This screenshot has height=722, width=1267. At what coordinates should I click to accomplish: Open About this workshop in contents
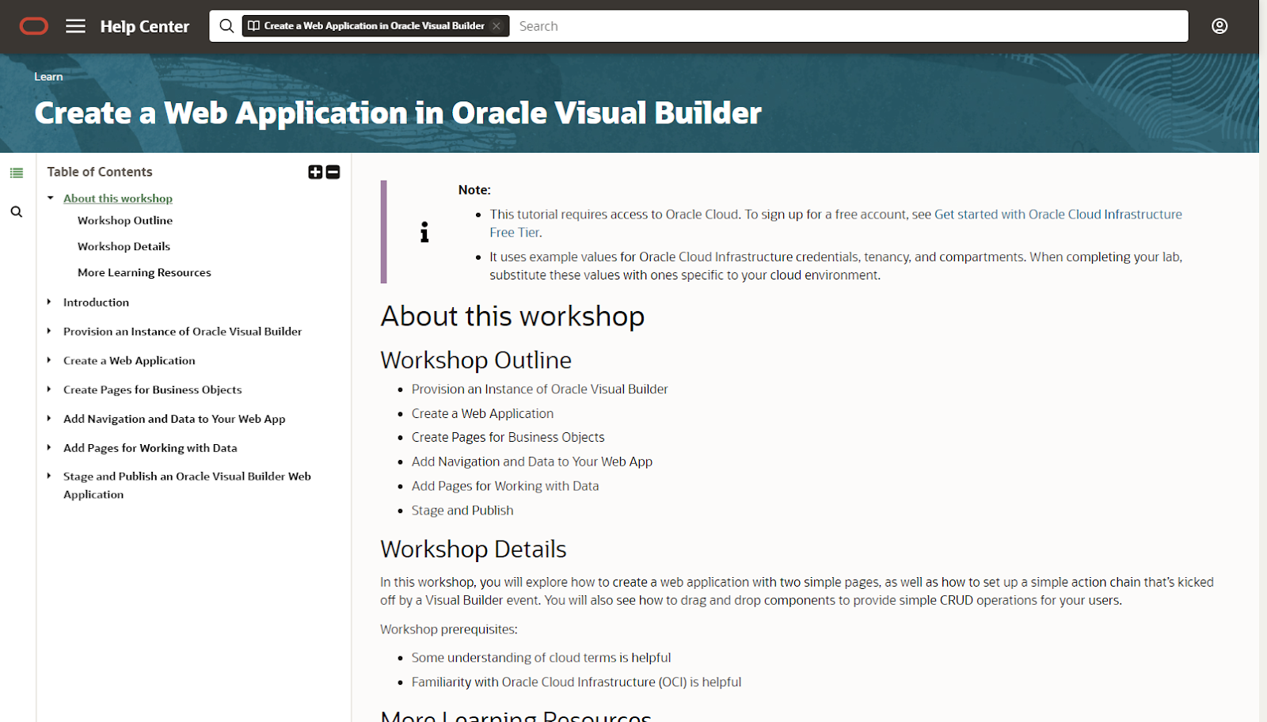(x=118, y=199)
